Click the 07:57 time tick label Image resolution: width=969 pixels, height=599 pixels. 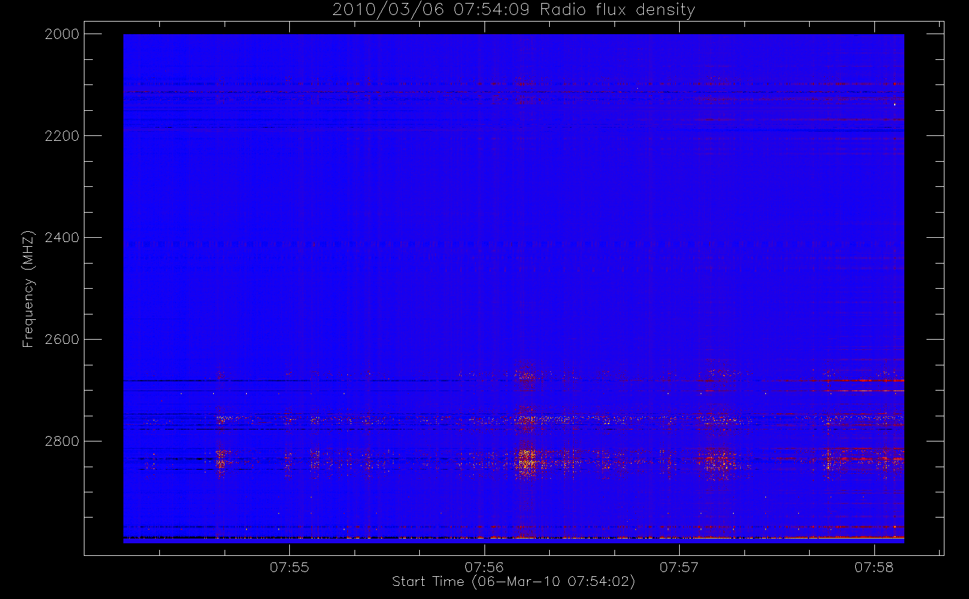pos(679,567)
